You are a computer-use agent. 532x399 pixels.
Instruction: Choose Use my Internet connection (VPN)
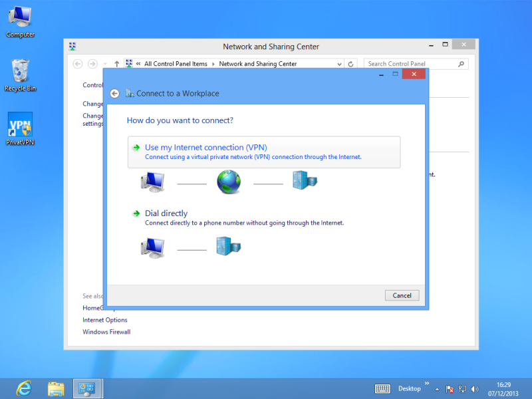pyautogui.click(x=264, y=152)
